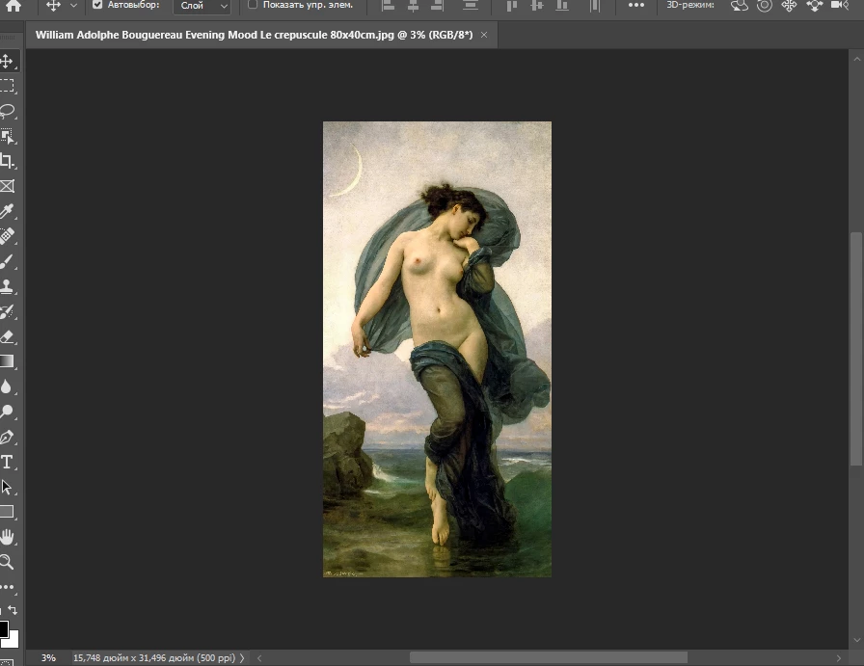The height and width of the screenshot is (666, 864).
Task: Go to the Home screen icon
Action: (x=13, y=5)
